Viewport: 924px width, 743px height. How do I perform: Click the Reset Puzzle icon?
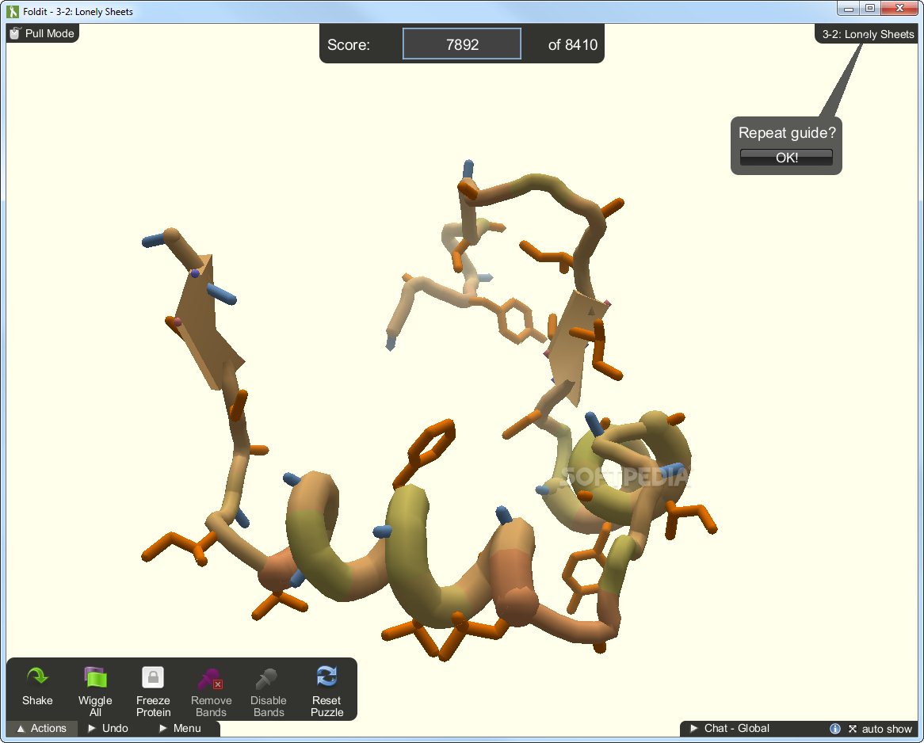click(x=326, y=676)
